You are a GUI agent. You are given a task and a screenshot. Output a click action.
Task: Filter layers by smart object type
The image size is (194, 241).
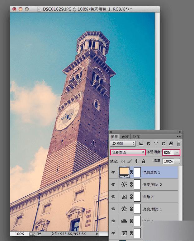171,143
